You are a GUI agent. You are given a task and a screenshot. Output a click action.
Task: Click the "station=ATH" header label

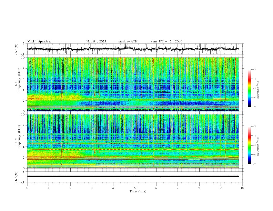[x=128, y=41]
